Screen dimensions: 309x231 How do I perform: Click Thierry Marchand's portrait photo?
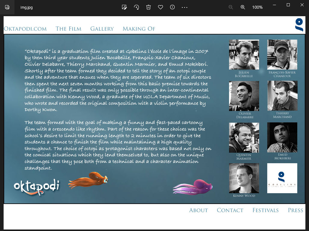pyautogui.click(x=282, y=96)
